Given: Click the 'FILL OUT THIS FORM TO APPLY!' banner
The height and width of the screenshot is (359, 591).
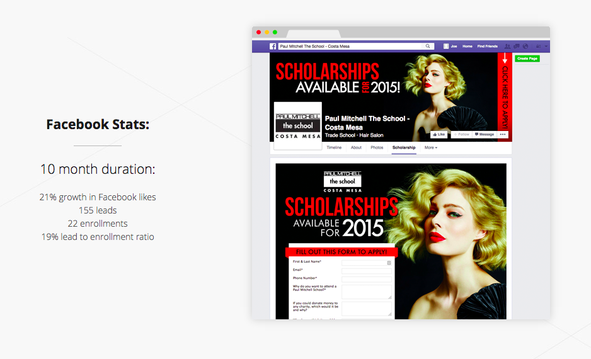Looking at the screenshot, I should (x=341, y=252).
